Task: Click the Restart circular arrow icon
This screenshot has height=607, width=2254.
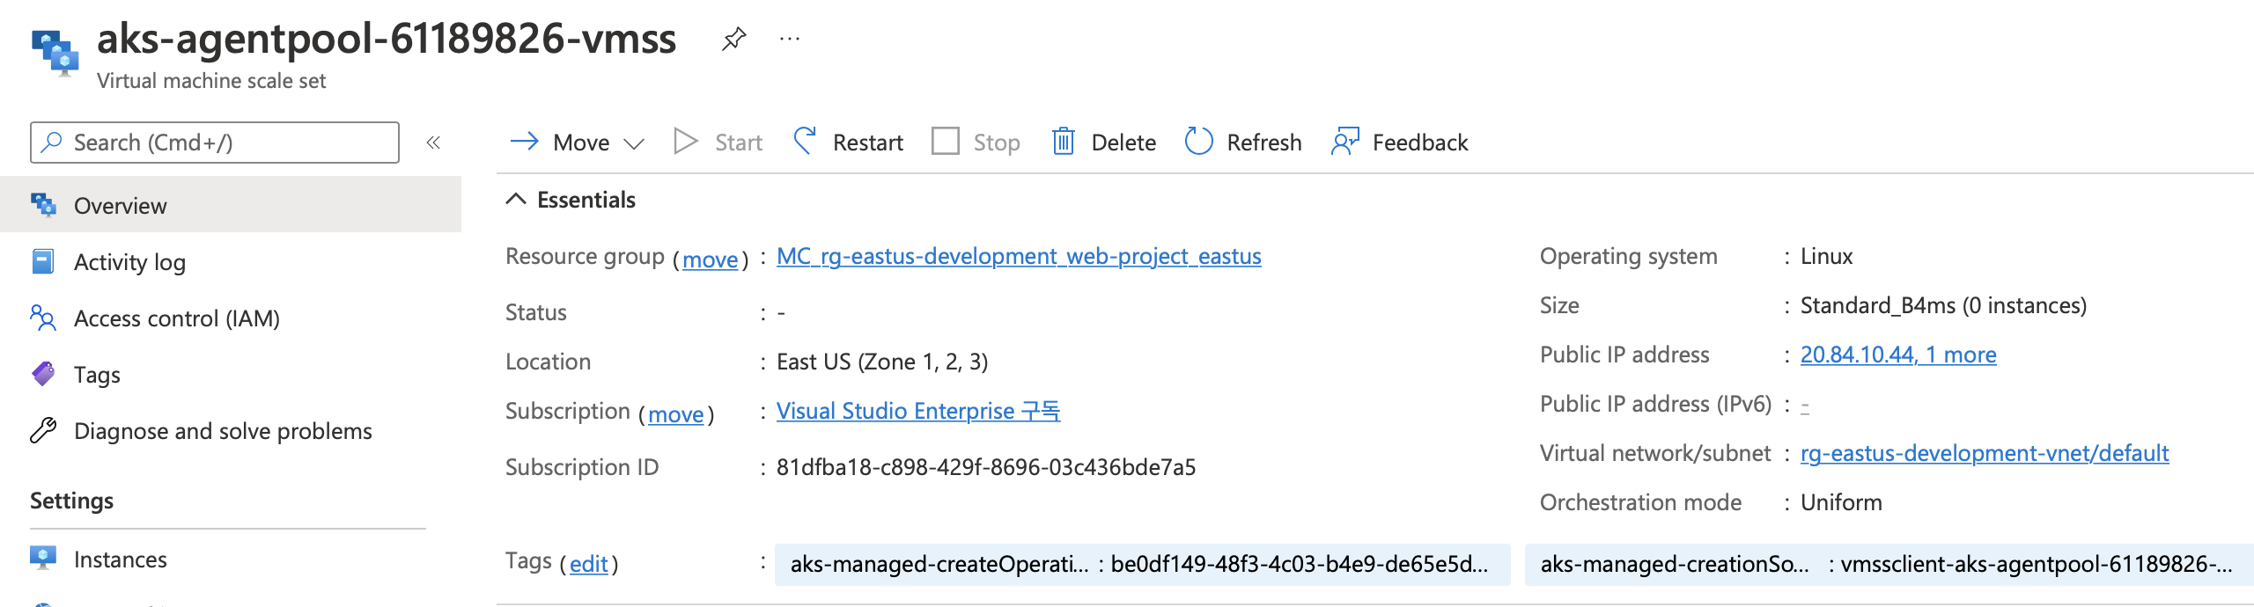Action: 805,141
